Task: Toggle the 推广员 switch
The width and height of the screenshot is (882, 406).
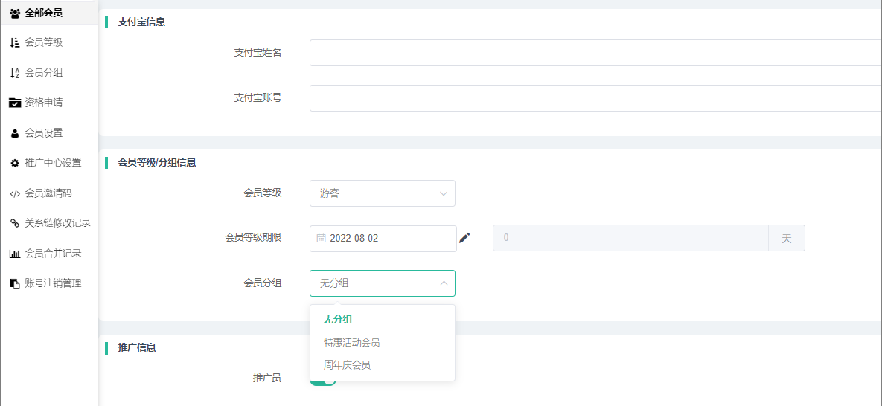Action: point(323,379)
